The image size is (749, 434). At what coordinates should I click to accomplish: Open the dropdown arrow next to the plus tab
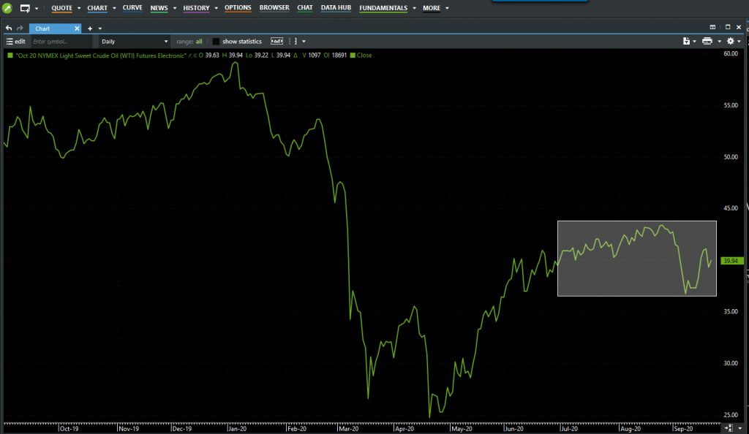point(100,28)
